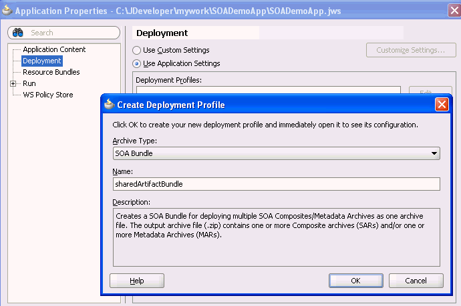The image size is (461, 306).
Task: Click the Help button
Action: click(x=137, y=281)
